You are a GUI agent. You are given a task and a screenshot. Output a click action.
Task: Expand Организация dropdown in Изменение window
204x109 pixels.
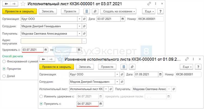pyautogui.click(x=117, y=74)
